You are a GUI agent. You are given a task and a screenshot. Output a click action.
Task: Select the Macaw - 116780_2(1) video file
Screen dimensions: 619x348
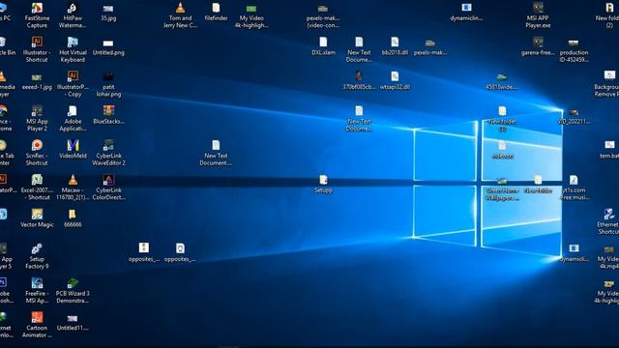pyautogui.click(x=73, y=187)
